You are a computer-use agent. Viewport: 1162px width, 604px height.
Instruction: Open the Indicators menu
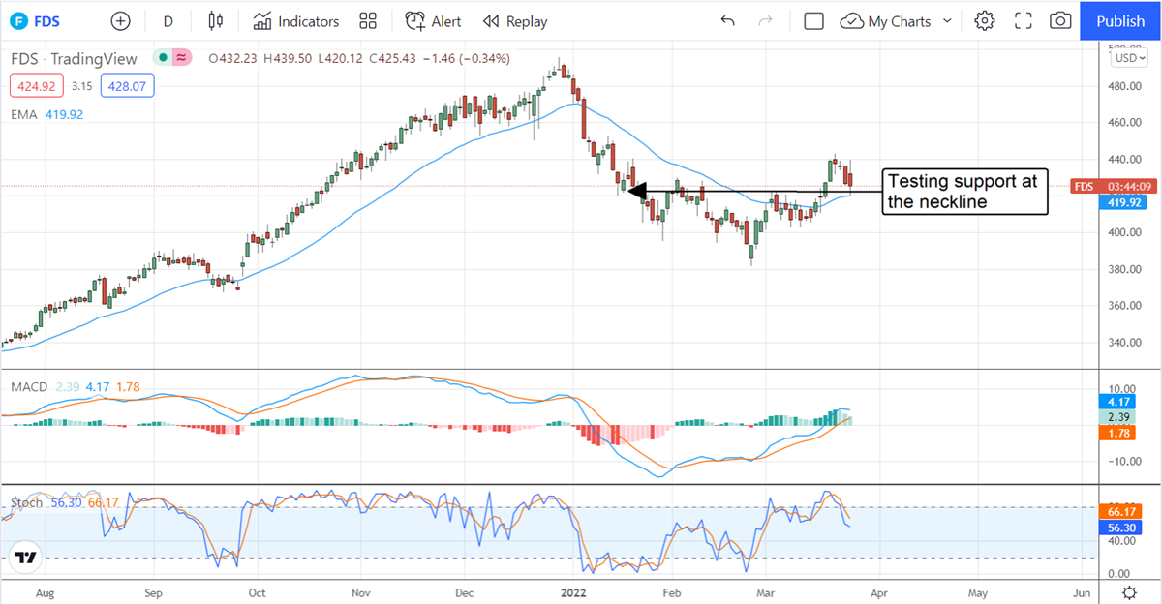(x=296, y=21)
